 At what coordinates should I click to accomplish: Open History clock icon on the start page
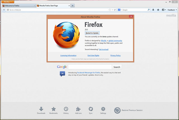66,110
